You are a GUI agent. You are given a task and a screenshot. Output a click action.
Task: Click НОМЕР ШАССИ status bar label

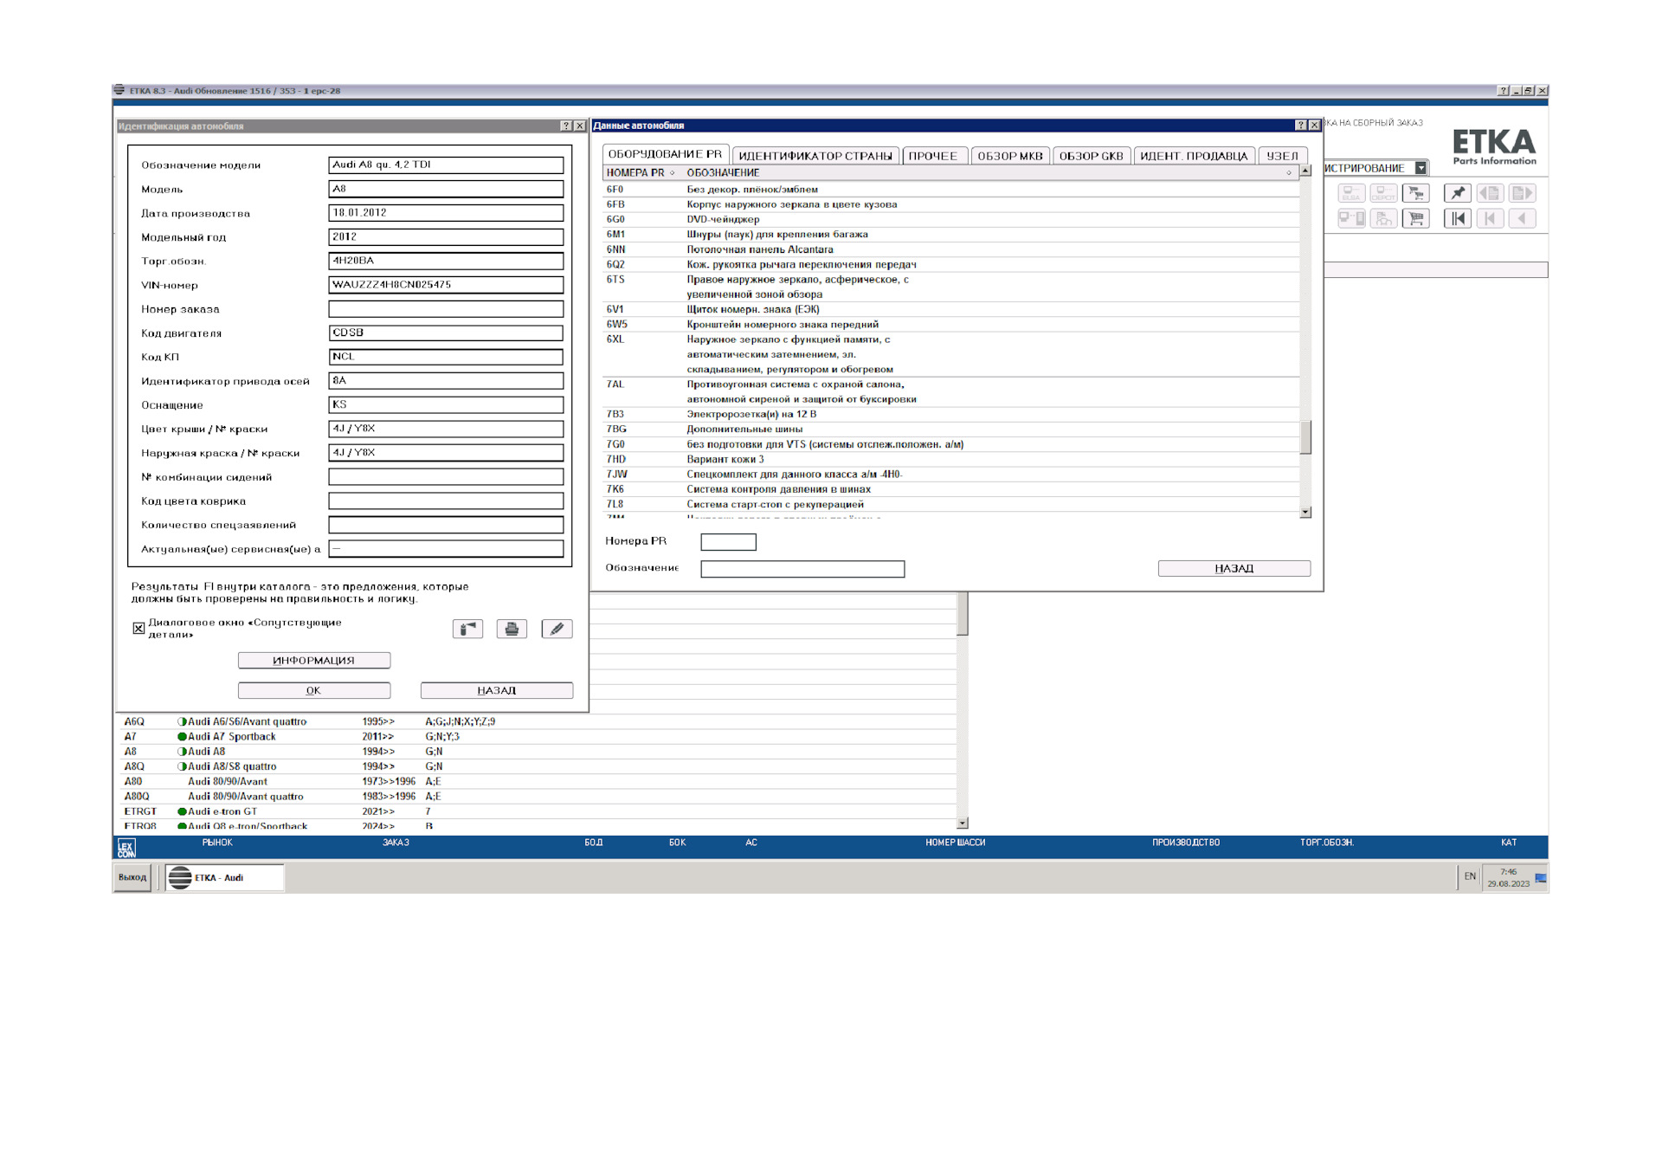tap(955, 843)
